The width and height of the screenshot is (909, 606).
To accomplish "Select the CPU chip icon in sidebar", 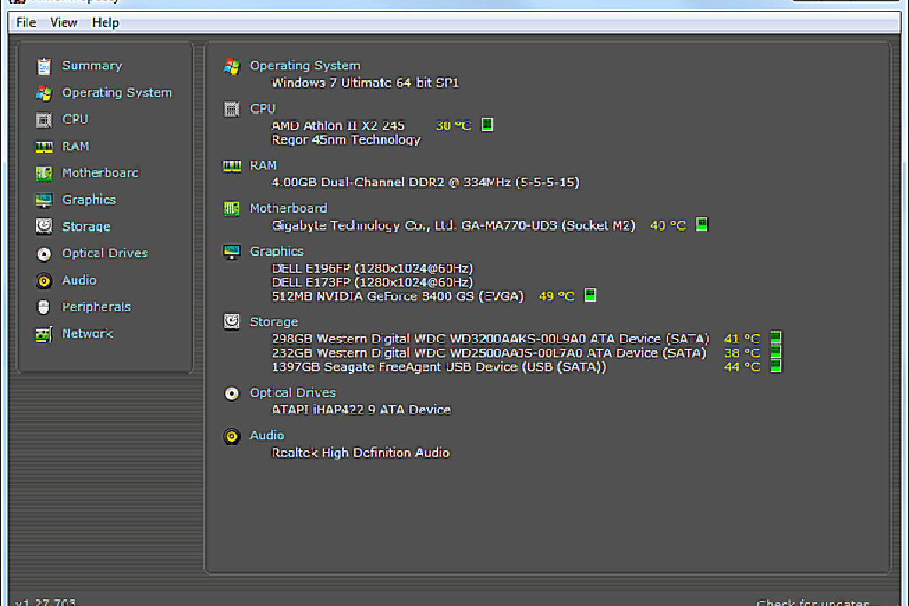I will 43,120.
